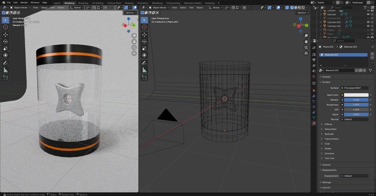
Task: Expand the Emission subpanel
Action: (x=329, y=154)
